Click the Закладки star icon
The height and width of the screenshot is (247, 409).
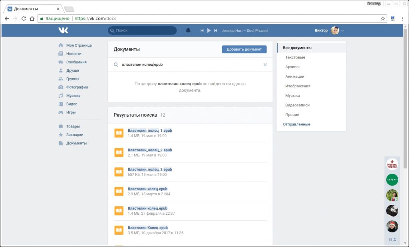pos(61,135)
